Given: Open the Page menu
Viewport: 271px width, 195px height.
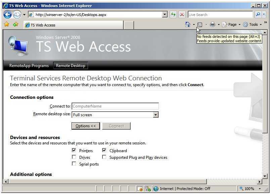Looking at the screenshot, I should pyautogui.click(x=231, y=25).
